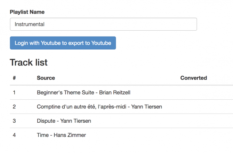Click Converted cell for the Time track
233x153 pixels.
point(205,135)
